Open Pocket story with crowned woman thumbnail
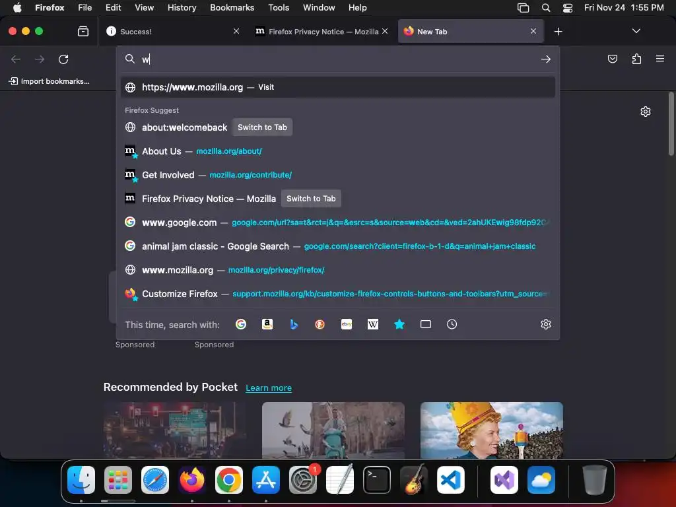676x507 pixels. pyautogui.click(x=491, y=430)
